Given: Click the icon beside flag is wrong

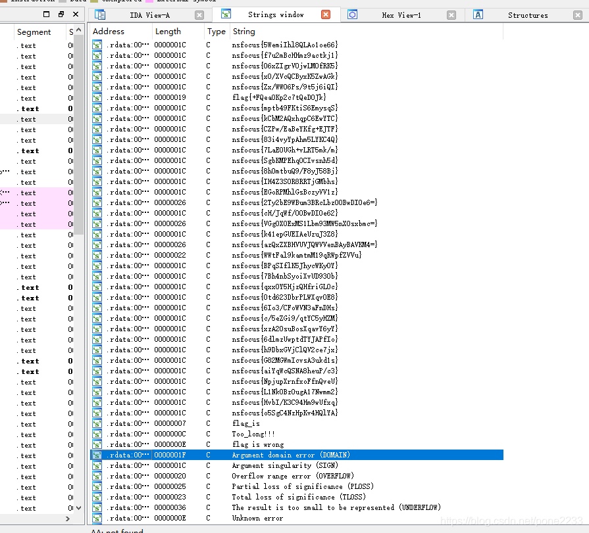Looking at the screenshot, I should [97, 444].
